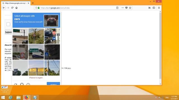Open a new tab with plus button
This screenshot has width=179, height=100.
pyautogui.click(x=33, y=3)
